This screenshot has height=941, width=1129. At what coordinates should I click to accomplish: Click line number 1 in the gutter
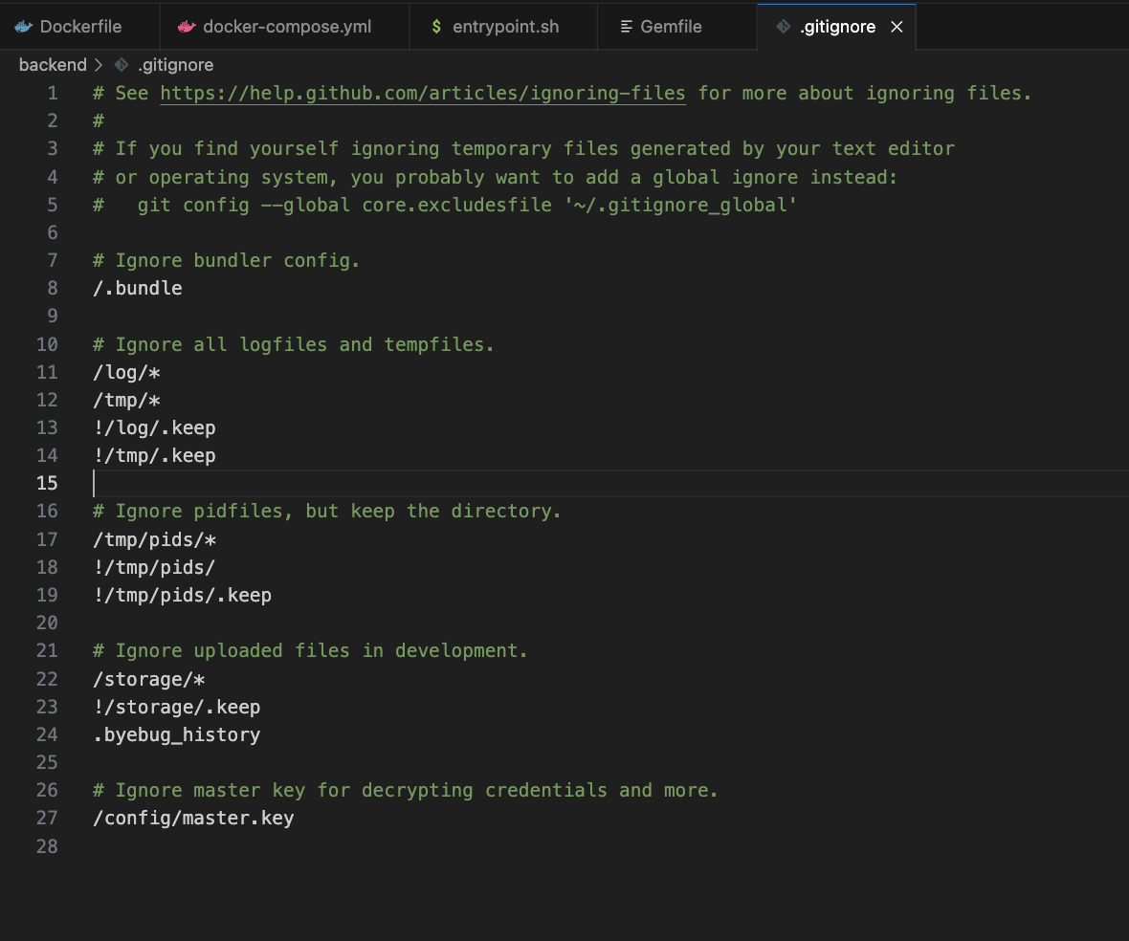coord(53,93)
